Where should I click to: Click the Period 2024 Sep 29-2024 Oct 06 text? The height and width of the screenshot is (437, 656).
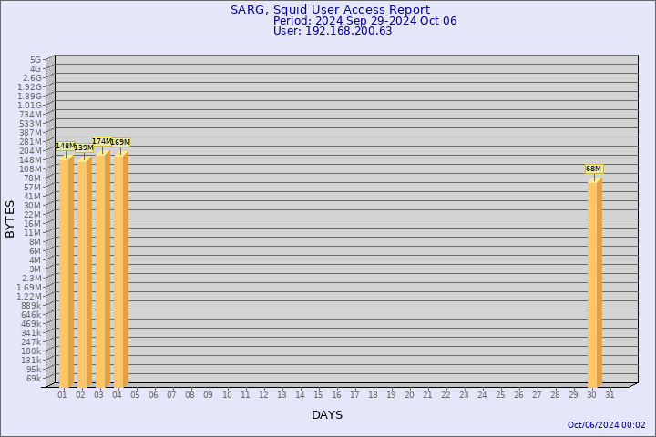364,20
